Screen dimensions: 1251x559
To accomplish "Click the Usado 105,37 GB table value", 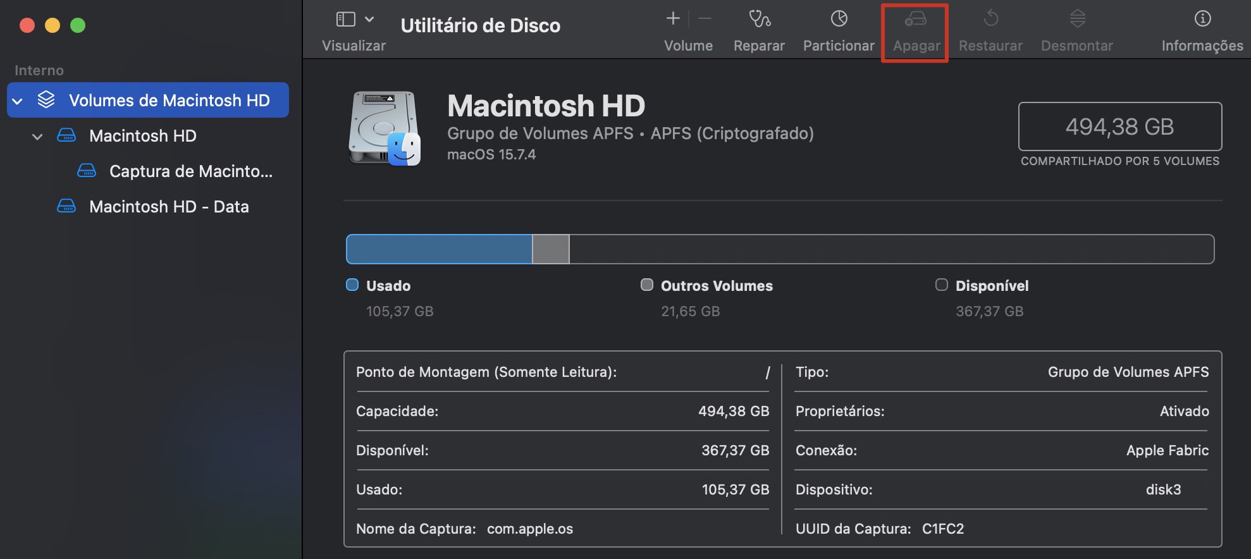I will click(x=735, y=489).
